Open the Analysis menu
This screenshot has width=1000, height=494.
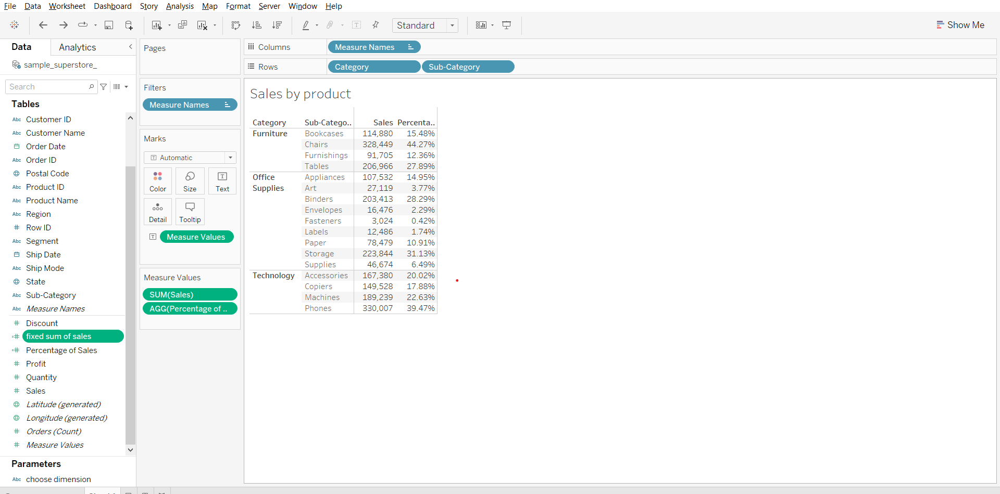[180, 6]
